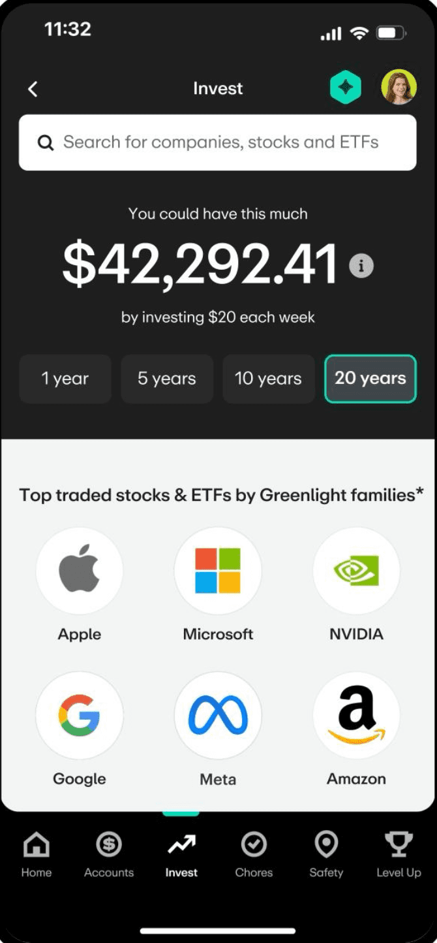Open the Microsoft stock icon

pos(218,571)
